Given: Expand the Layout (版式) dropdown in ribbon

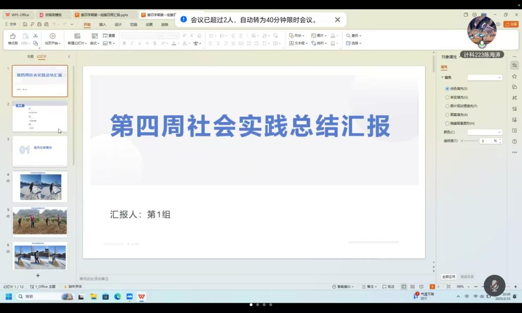Looking at the screenshot, I should click(95, 43).
